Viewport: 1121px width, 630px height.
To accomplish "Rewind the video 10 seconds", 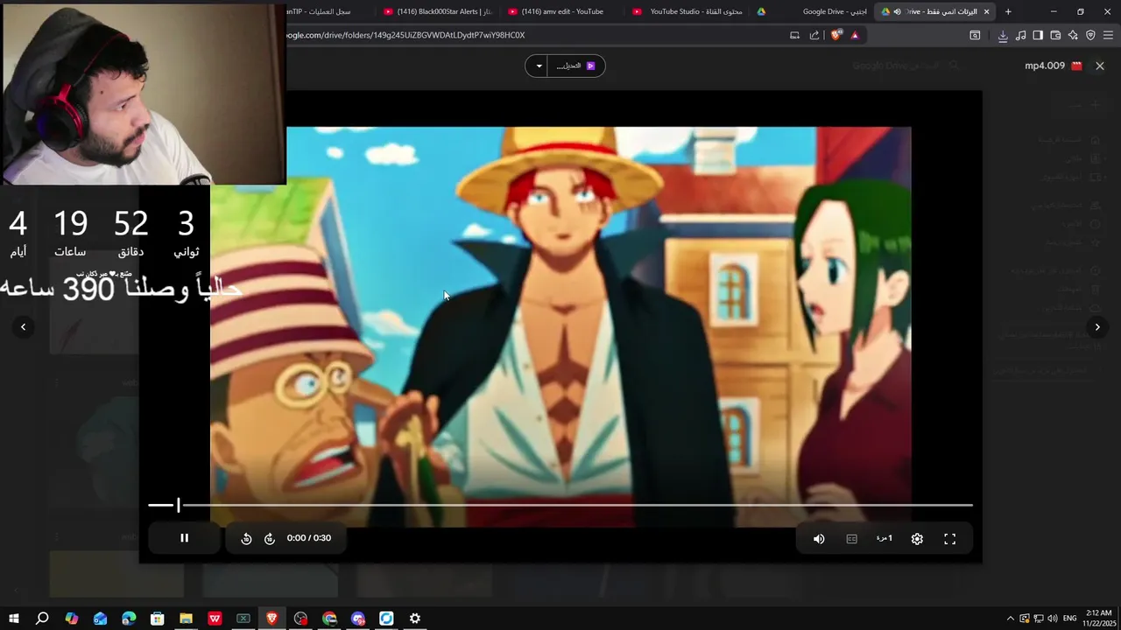I will [246, 539].
